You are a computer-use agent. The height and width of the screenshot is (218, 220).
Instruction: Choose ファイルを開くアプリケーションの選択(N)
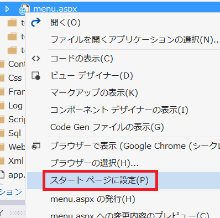point(135,40)
